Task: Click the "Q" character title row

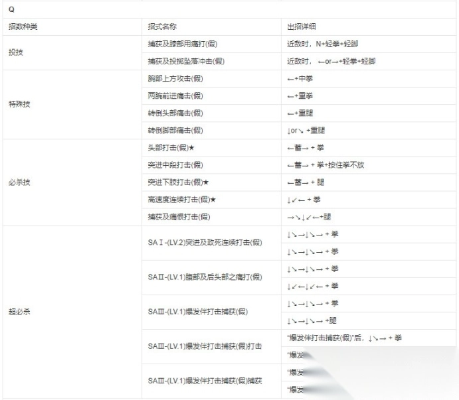Action: [x=12, y=9]
